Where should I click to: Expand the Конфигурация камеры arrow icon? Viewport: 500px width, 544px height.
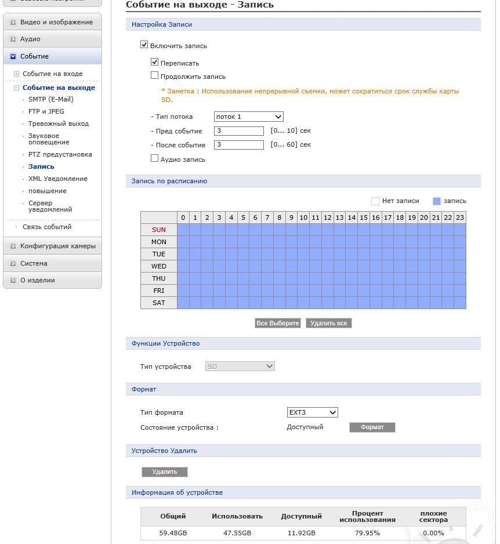[x=13, y=246]
